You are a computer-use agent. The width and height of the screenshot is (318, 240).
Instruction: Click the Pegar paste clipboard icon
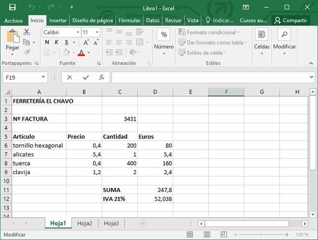(x=13, y=36)
